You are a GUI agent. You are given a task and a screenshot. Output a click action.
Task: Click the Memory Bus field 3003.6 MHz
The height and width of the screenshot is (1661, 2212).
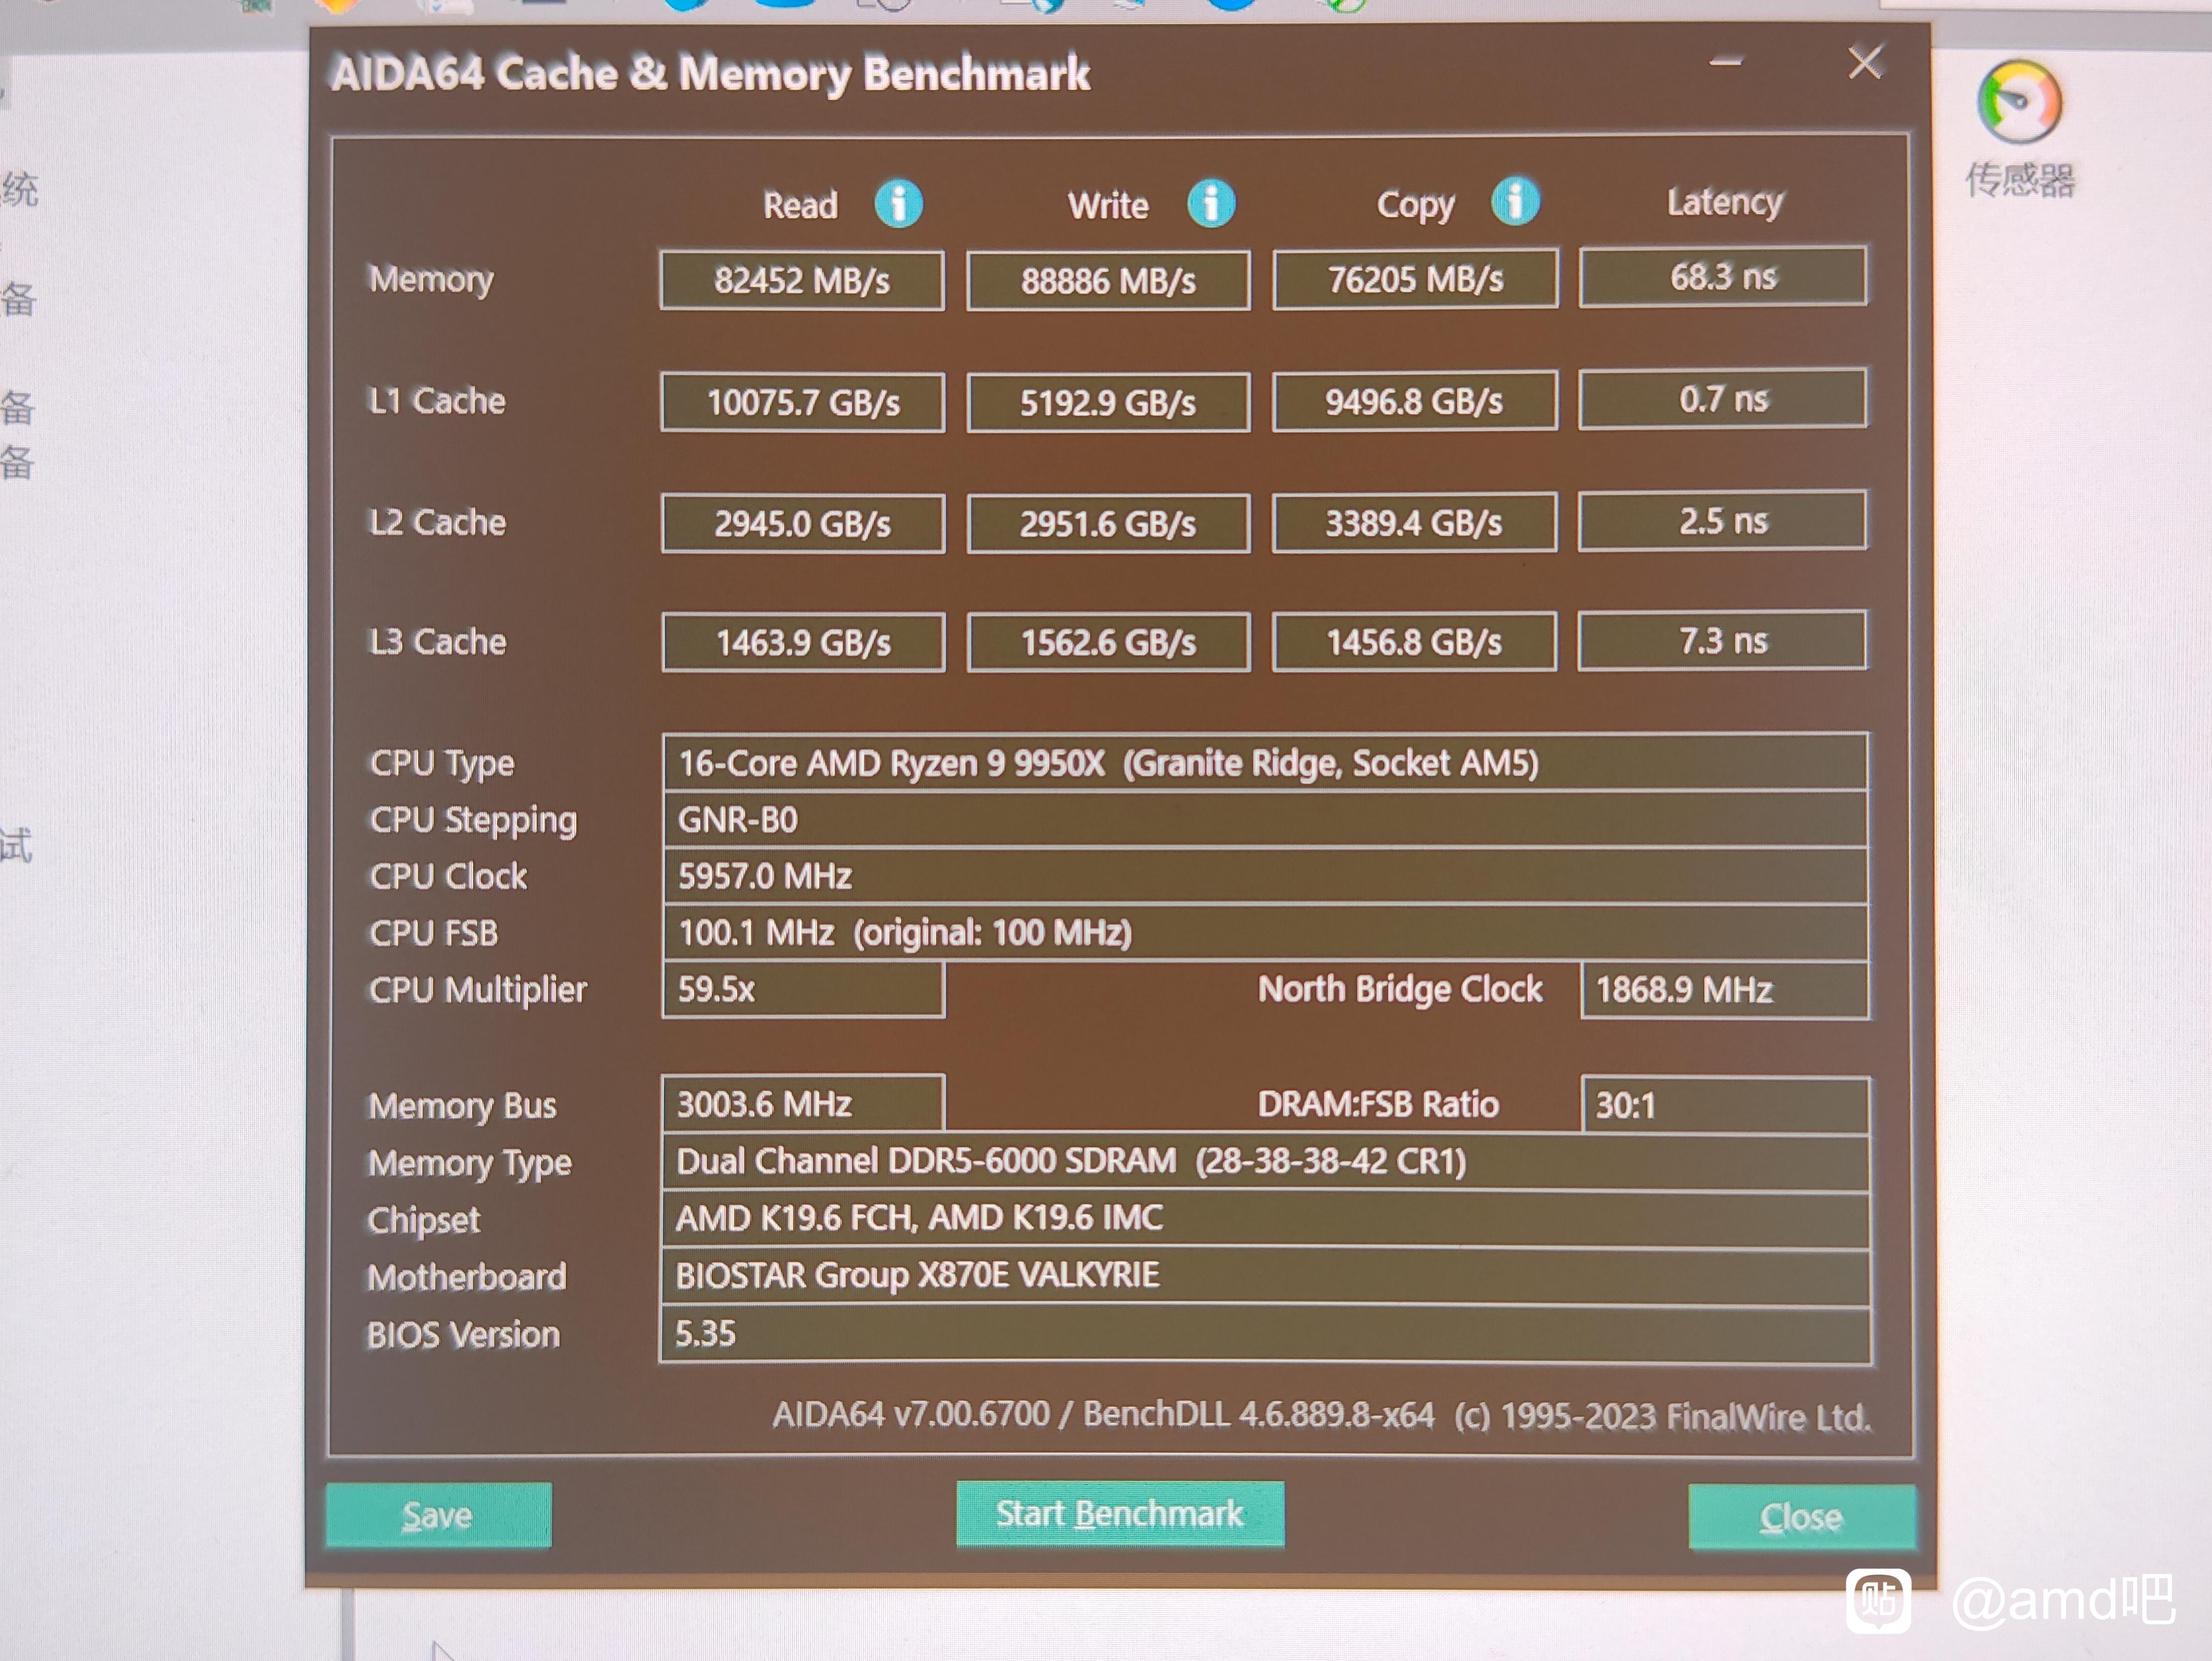[x=802, y=1104]
